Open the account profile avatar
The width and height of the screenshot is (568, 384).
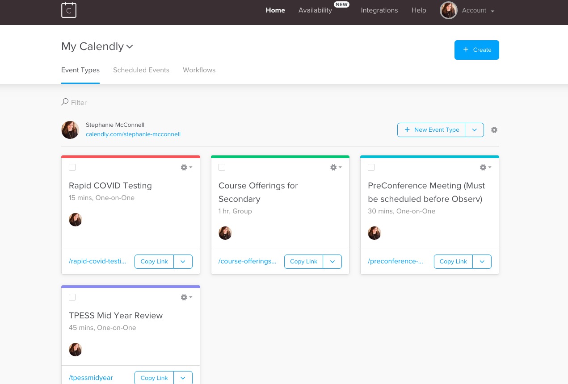pos(449,10)
